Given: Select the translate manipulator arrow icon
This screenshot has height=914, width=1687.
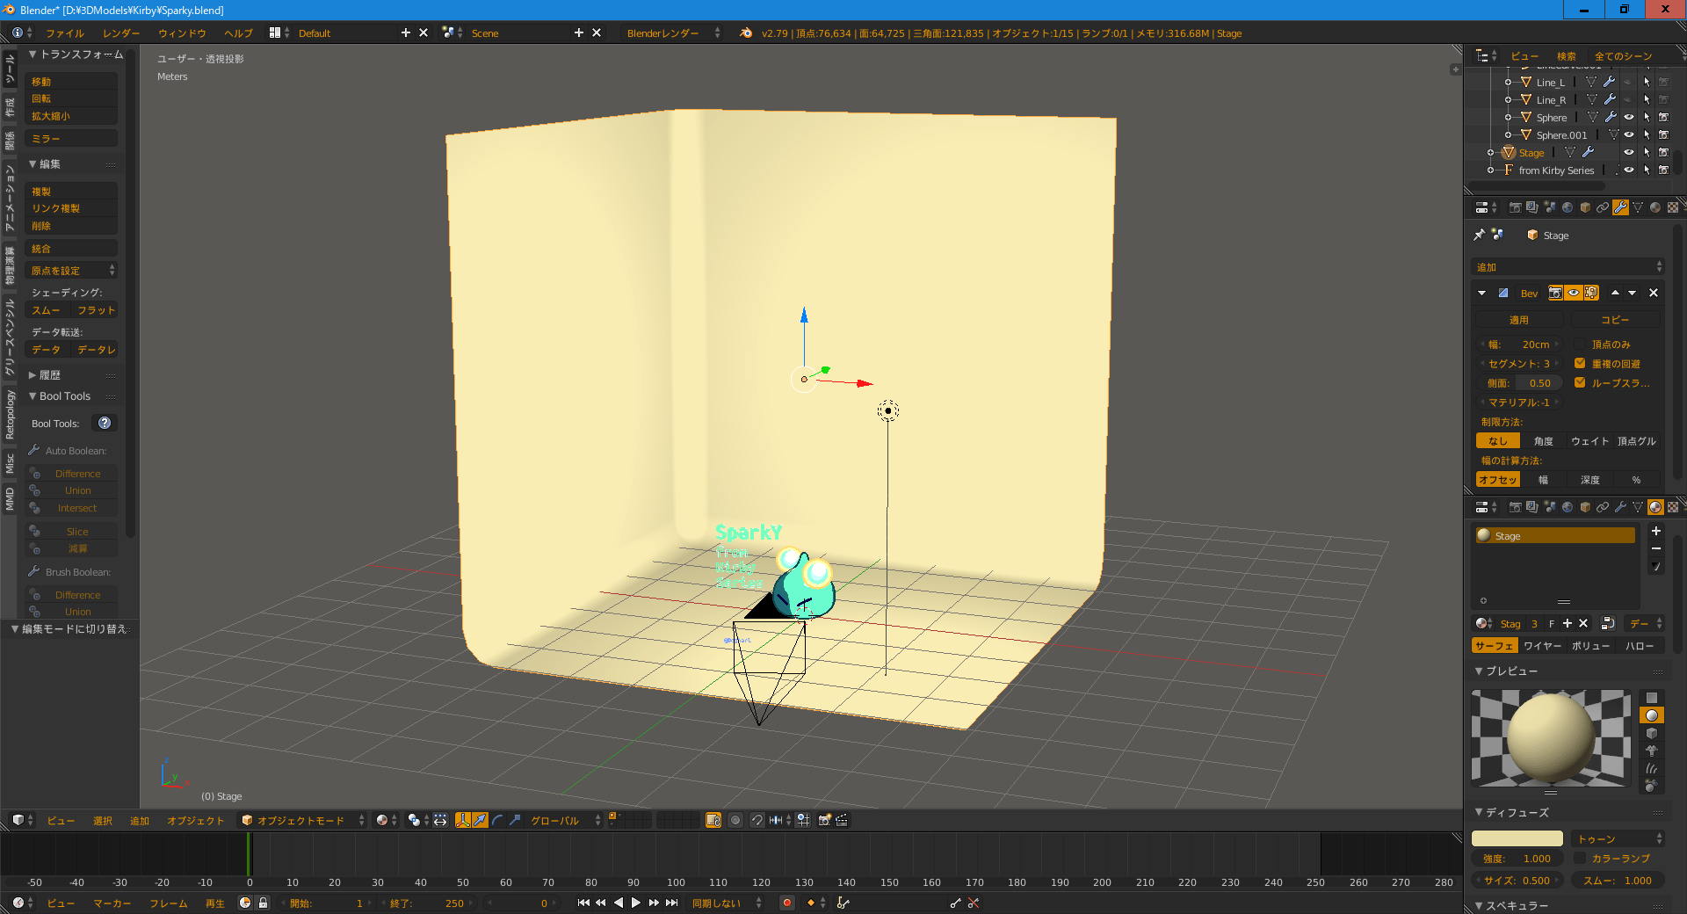Looking at the screenshot, I should (x=480, y=820).
